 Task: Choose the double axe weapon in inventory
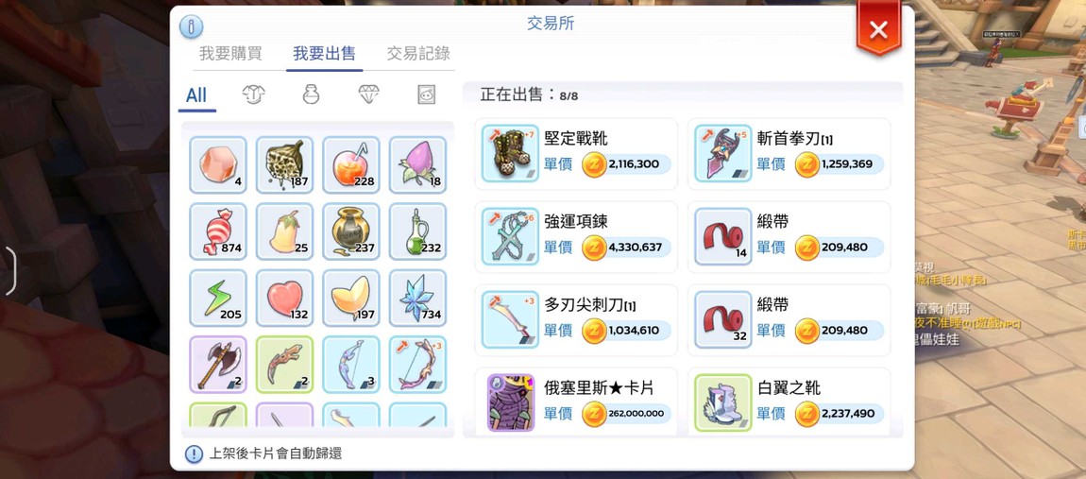click(218, 365)
